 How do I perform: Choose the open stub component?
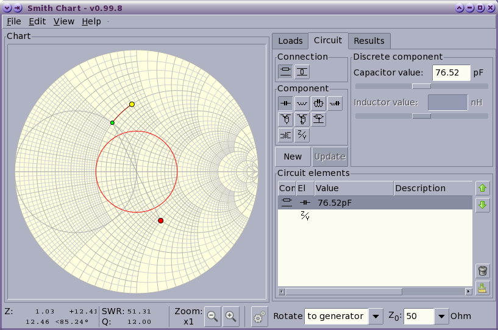point(285,119)
